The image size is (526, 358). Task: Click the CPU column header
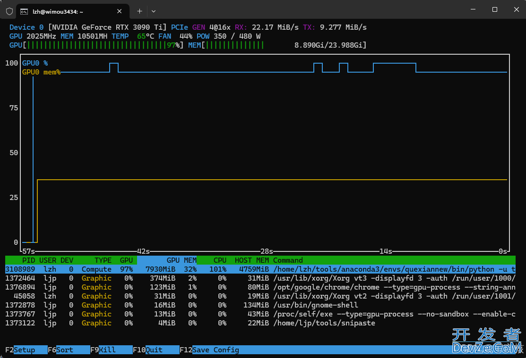point(220,260)
